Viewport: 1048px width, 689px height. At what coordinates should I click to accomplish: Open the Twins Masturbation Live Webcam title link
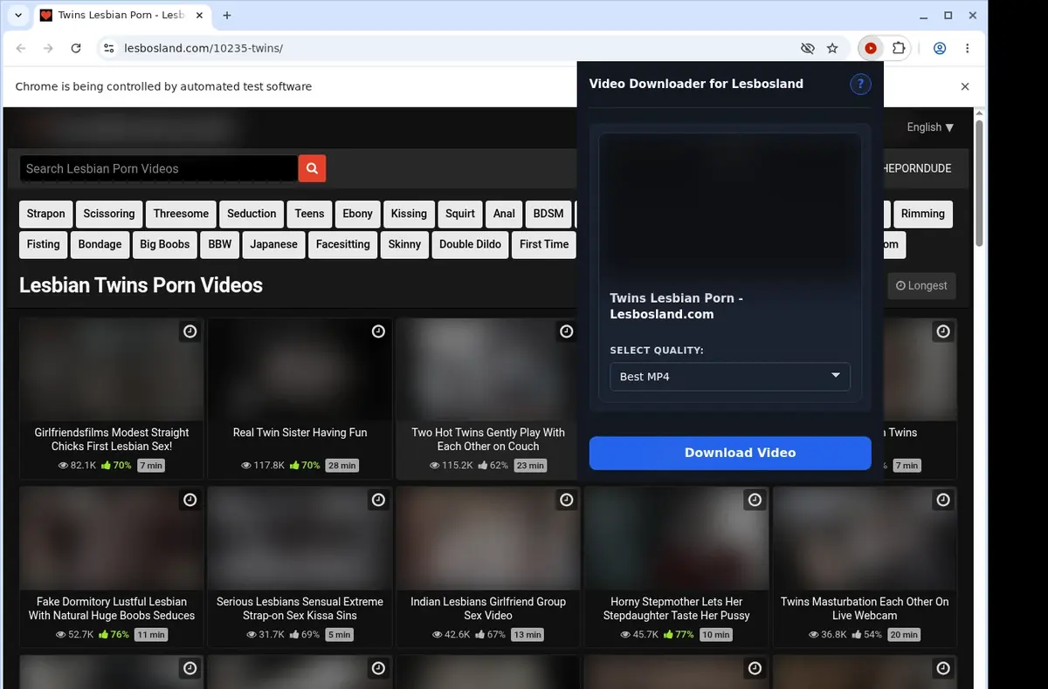coord(865,609)
